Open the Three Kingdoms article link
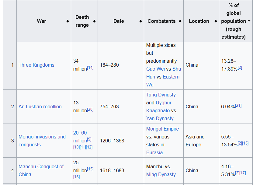This screenshot has width=253, height=185. (36, 65)
